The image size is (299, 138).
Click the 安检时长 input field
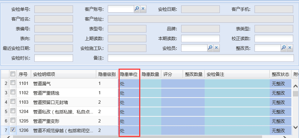[54, 58]
